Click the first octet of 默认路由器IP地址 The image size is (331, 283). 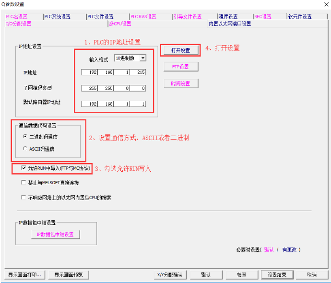[x=89, y=104]
